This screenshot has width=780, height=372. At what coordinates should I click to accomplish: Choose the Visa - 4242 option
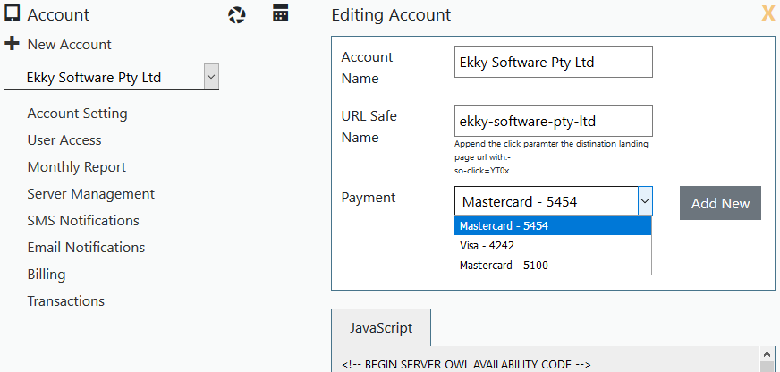click(553, 245)
